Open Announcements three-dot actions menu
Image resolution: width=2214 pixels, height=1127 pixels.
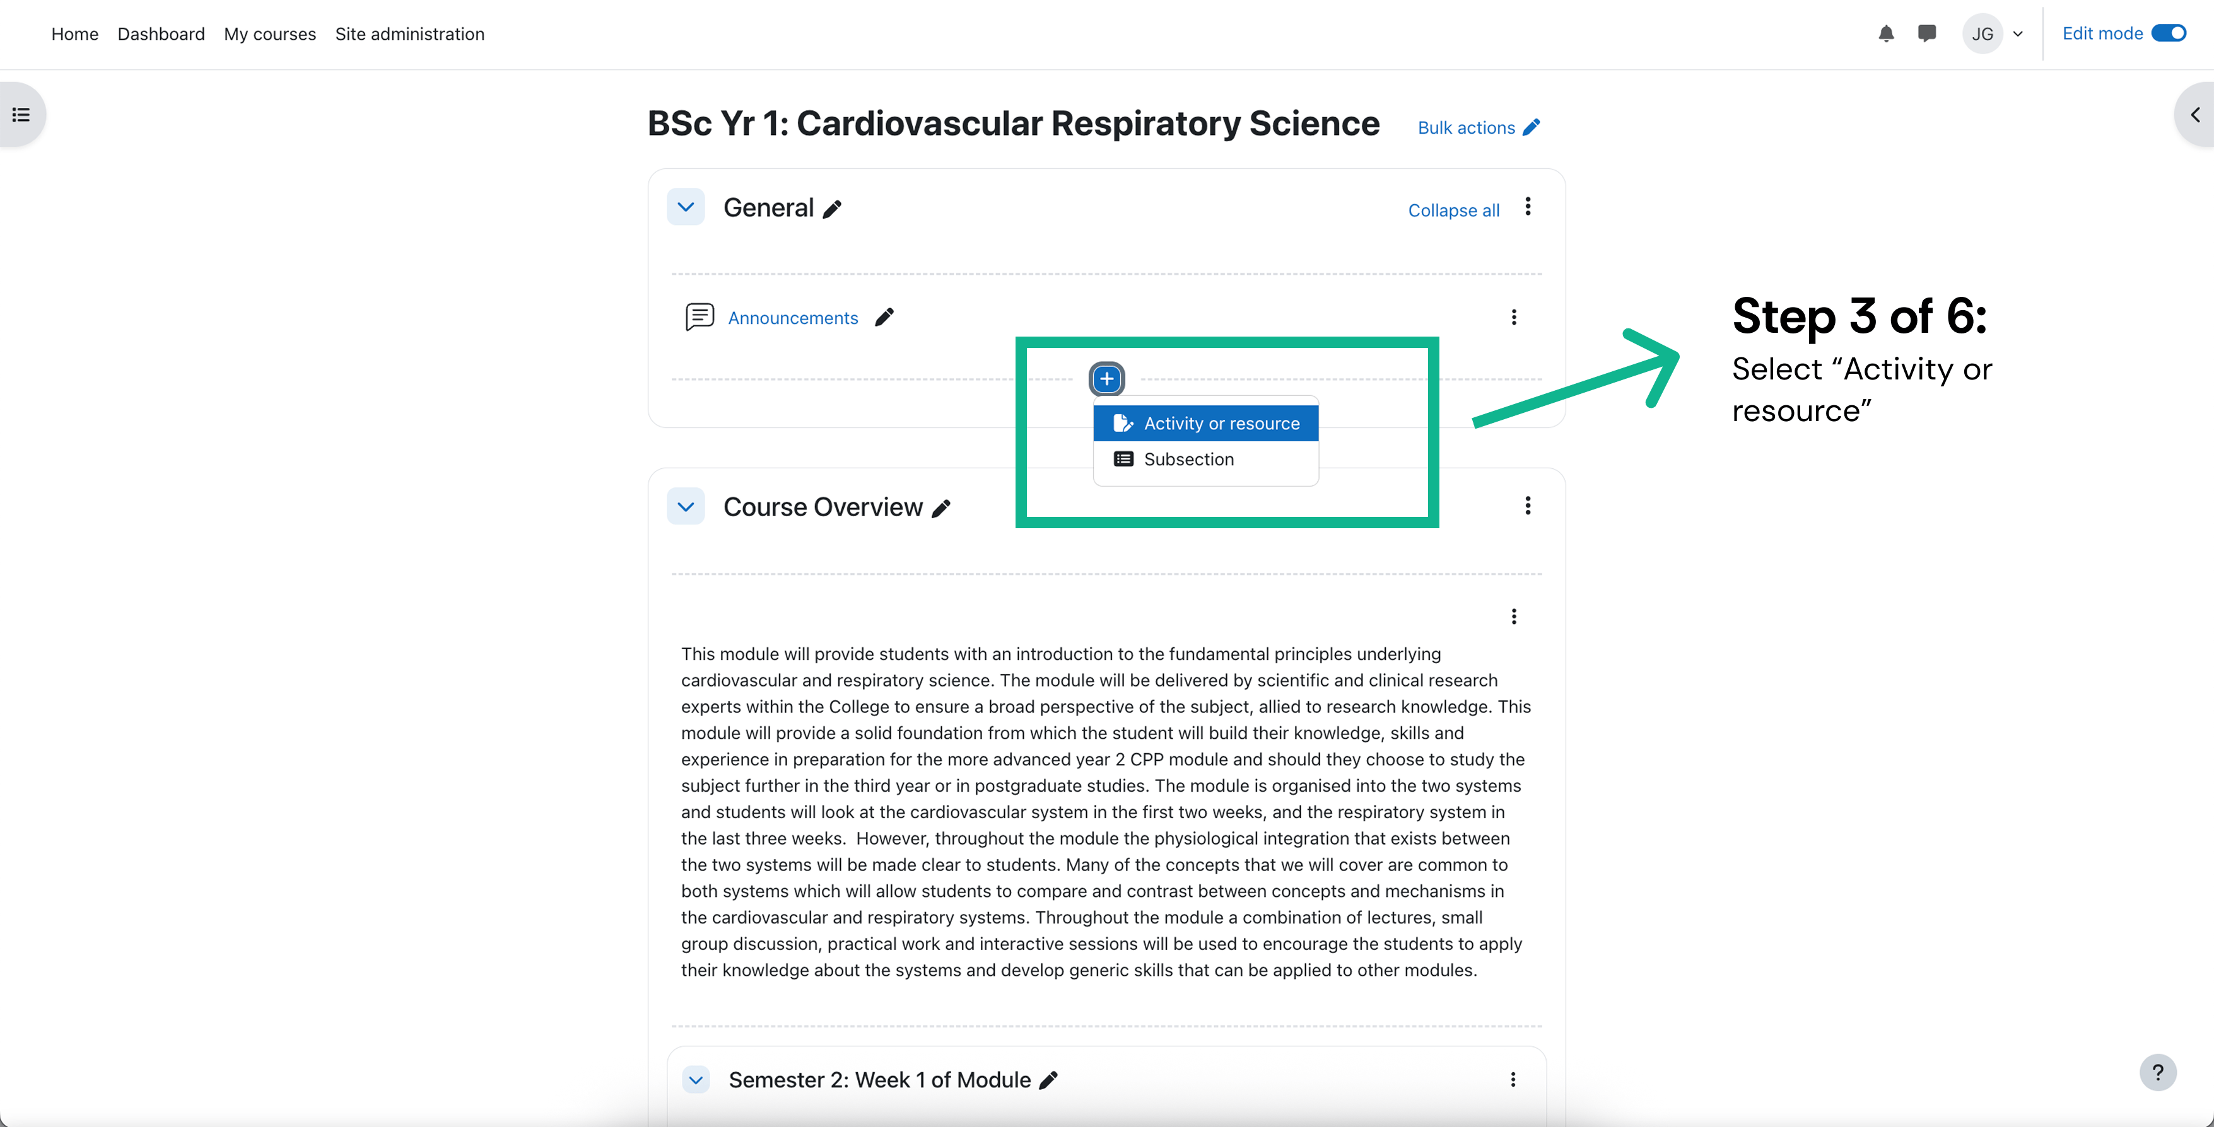point(1513,317)
